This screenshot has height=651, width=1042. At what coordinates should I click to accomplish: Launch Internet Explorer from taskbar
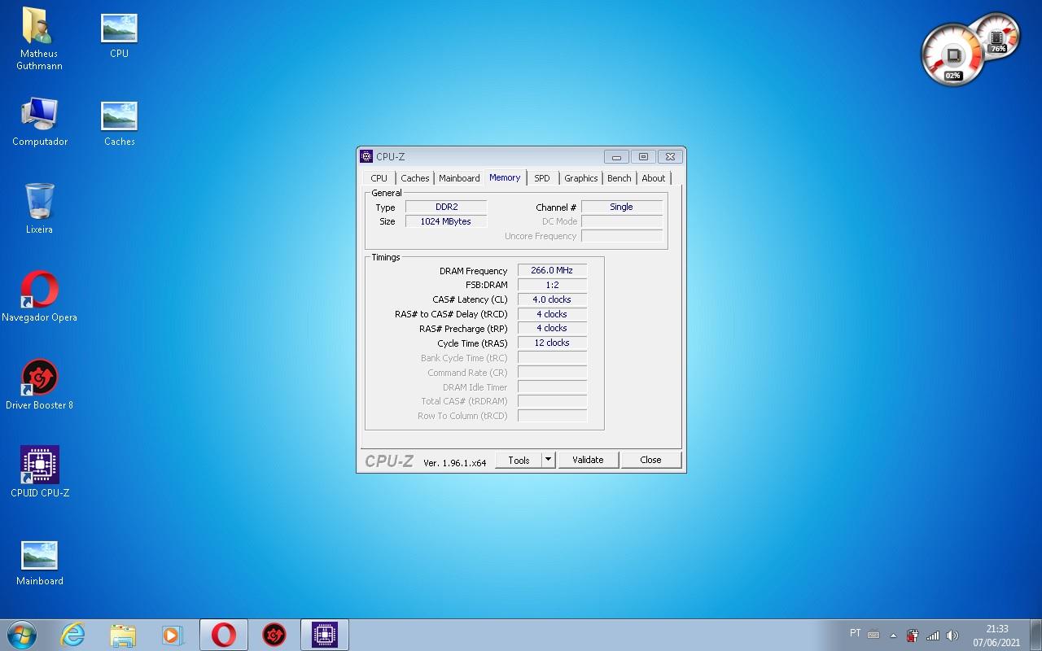73,635
